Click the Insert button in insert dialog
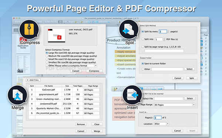 [x=192, y=131]
